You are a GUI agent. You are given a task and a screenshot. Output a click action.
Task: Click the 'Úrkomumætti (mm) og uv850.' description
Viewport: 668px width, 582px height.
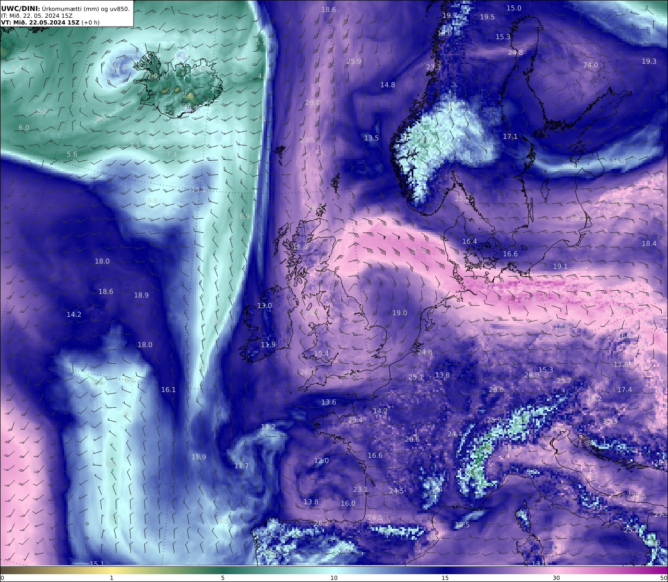[86, 8]
